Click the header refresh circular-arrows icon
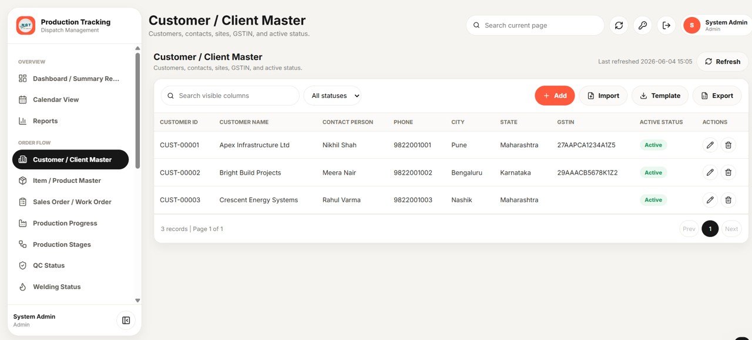Screen dimensions: 752x340 point(619,25)
